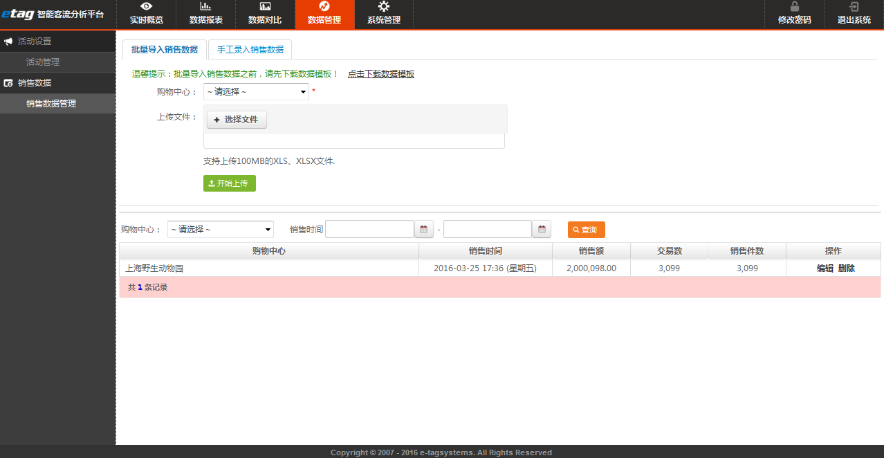Screen dimensions: 884x458
Task: Open 实时概览 eye icon
Action: click(x=147, y=6)
